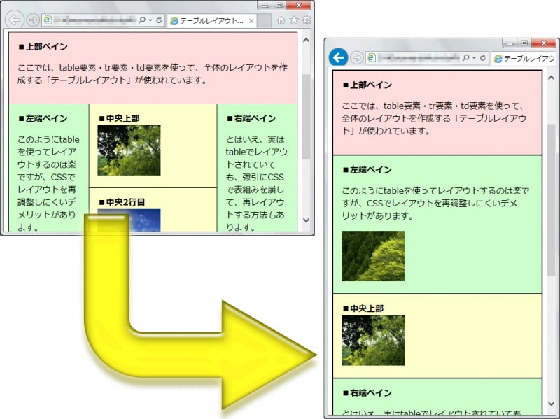Click the Refresh icon in the left address bar
The image size is (560, 419).
coord(159,20)
